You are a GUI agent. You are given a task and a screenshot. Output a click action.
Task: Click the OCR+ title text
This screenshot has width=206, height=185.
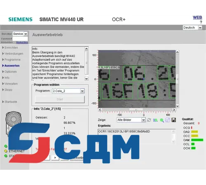tap(119, 19)
